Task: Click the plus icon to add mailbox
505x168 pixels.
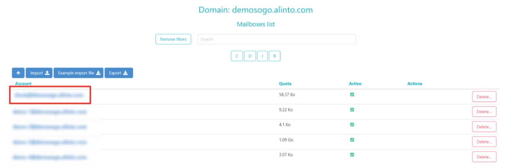Action: click(18, 73)
